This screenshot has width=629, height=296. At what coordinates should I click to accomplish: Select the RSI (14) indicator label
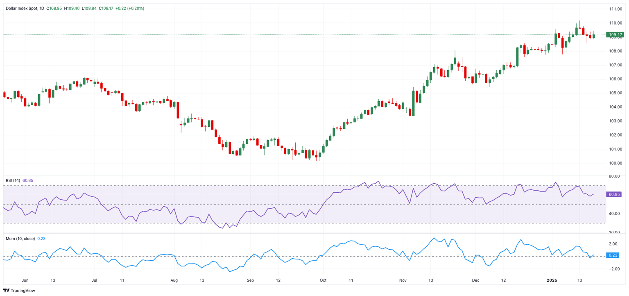[x=13, y=180]
